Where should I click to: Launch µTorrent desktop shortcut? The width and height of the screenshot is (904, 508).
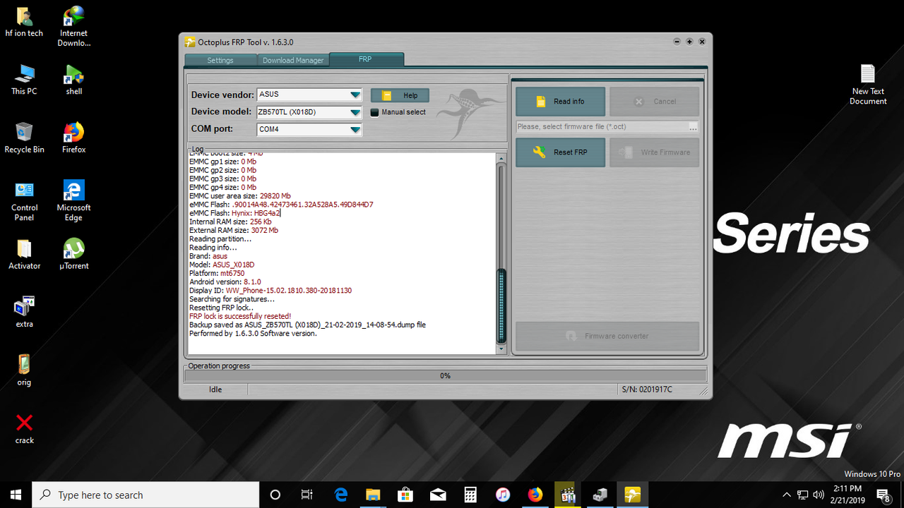(x=73, y=254)
